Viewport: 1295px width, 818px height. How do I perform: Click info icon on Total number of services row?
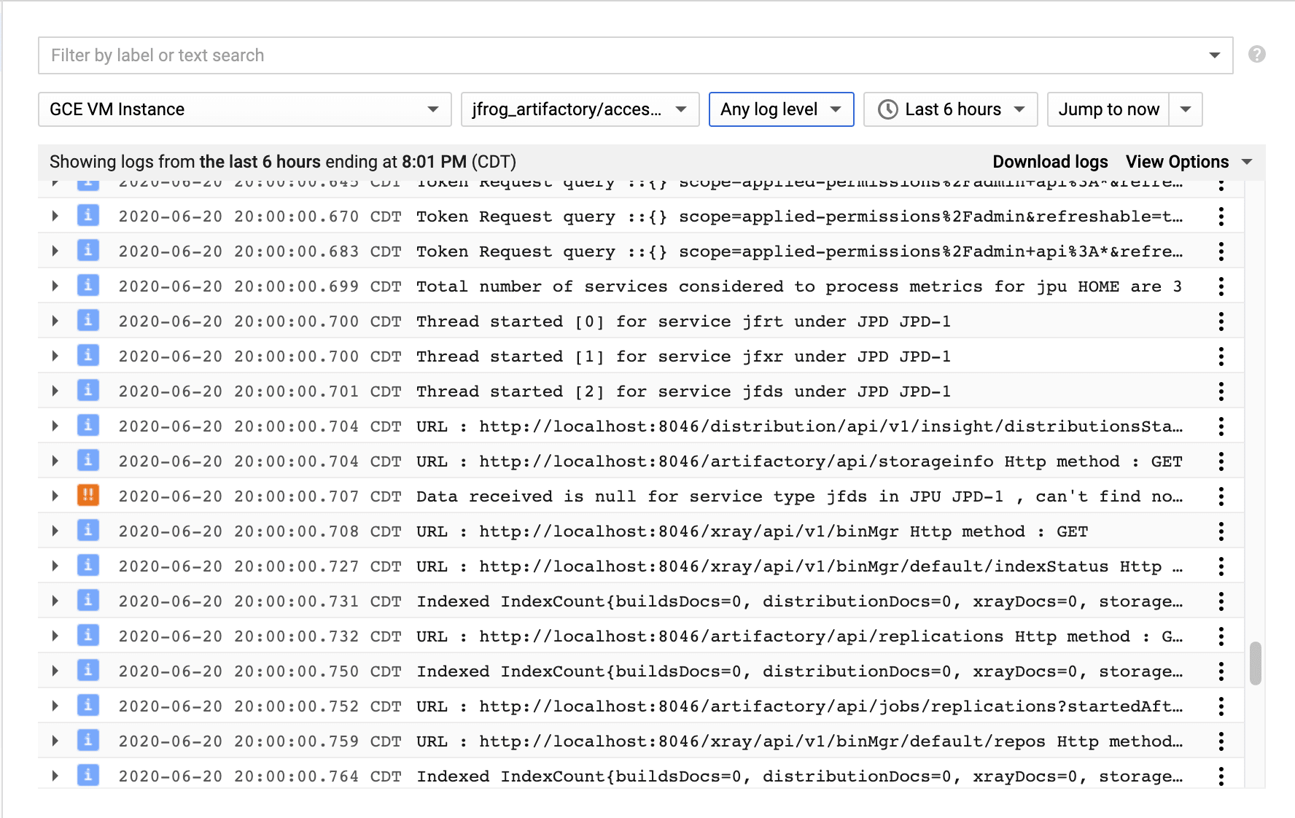coord(88,286)
